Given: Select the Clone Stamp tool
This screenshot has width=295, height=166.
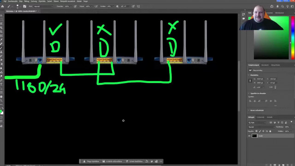Looking at the screenshot, I should pyautogui.click(x=1, y=52).
